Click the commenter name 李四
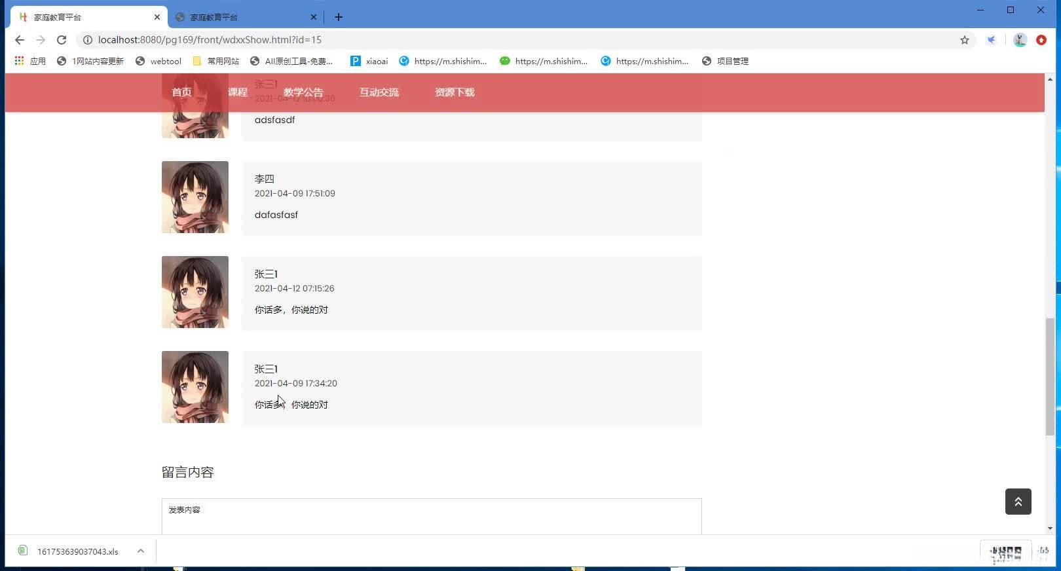Image resolution: width=1061 pixels, height=571 pixels. [x=265, y=179]
